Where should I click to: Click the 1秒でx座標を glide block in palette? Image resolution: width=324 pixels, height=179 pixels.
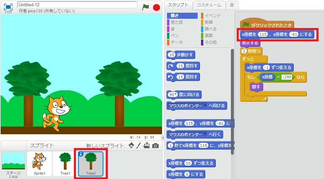(201, 146)
